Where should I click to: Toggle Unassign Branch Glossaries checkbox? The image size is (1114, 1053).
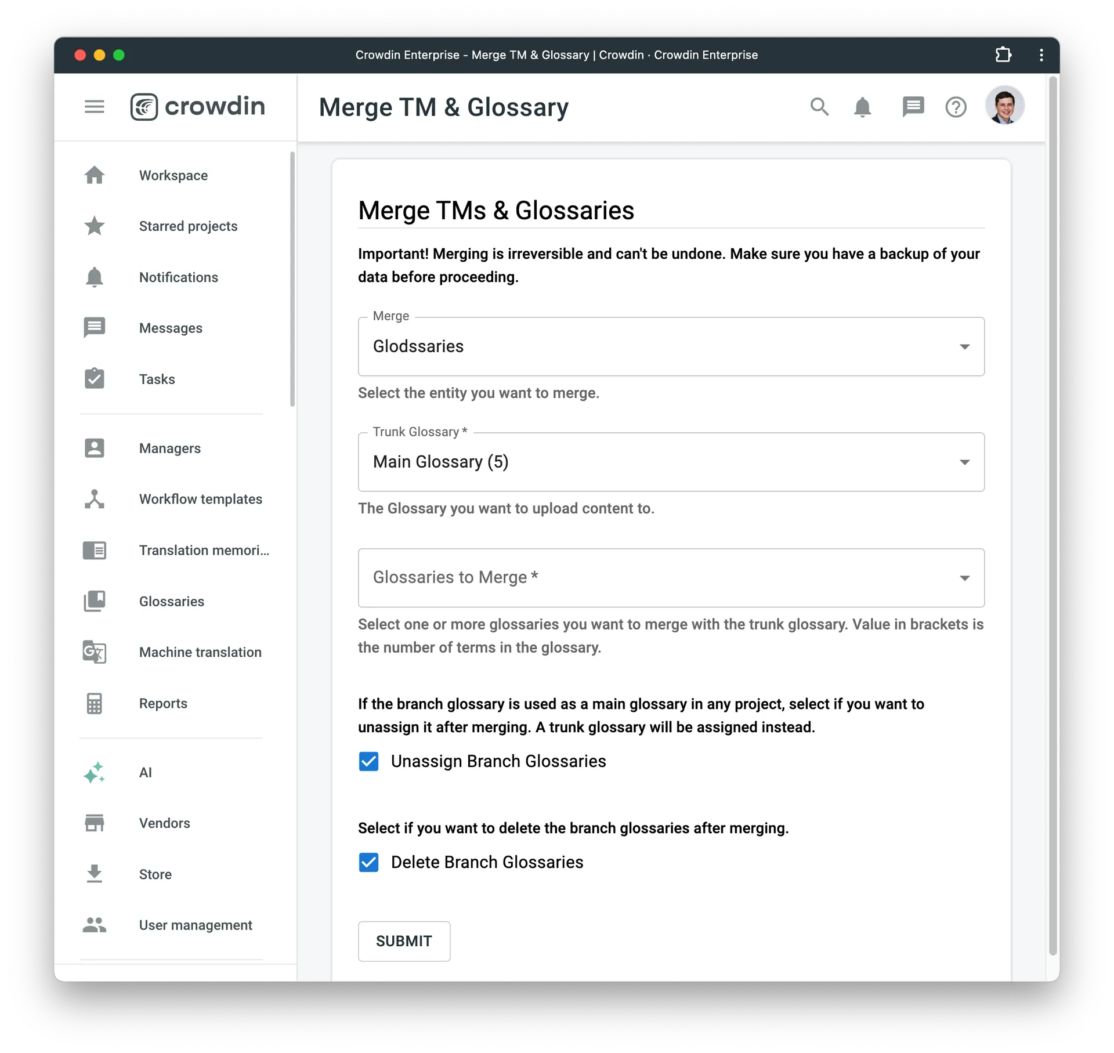point(369,761)
